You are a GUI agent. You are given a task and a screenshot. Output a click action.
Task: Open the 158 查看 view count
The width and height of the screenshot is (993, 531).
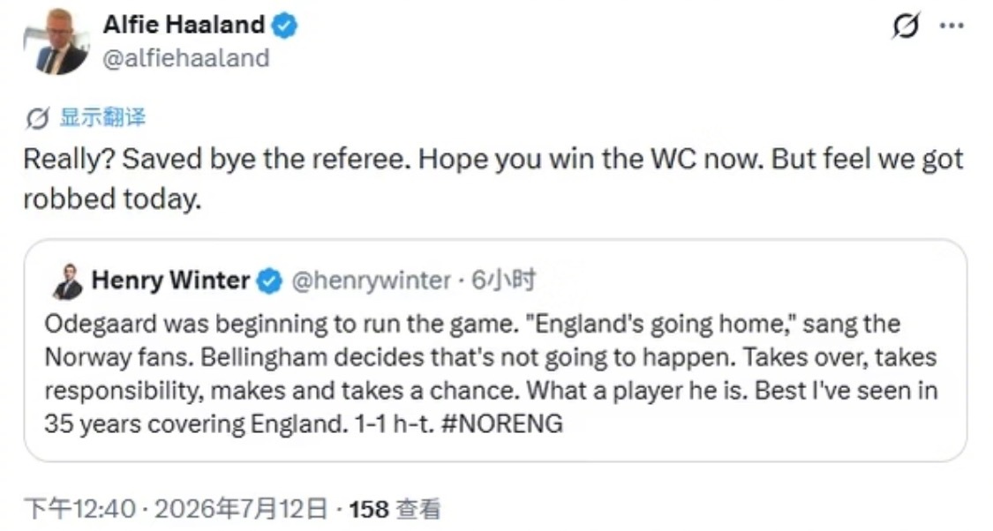(x=395, y=508)
